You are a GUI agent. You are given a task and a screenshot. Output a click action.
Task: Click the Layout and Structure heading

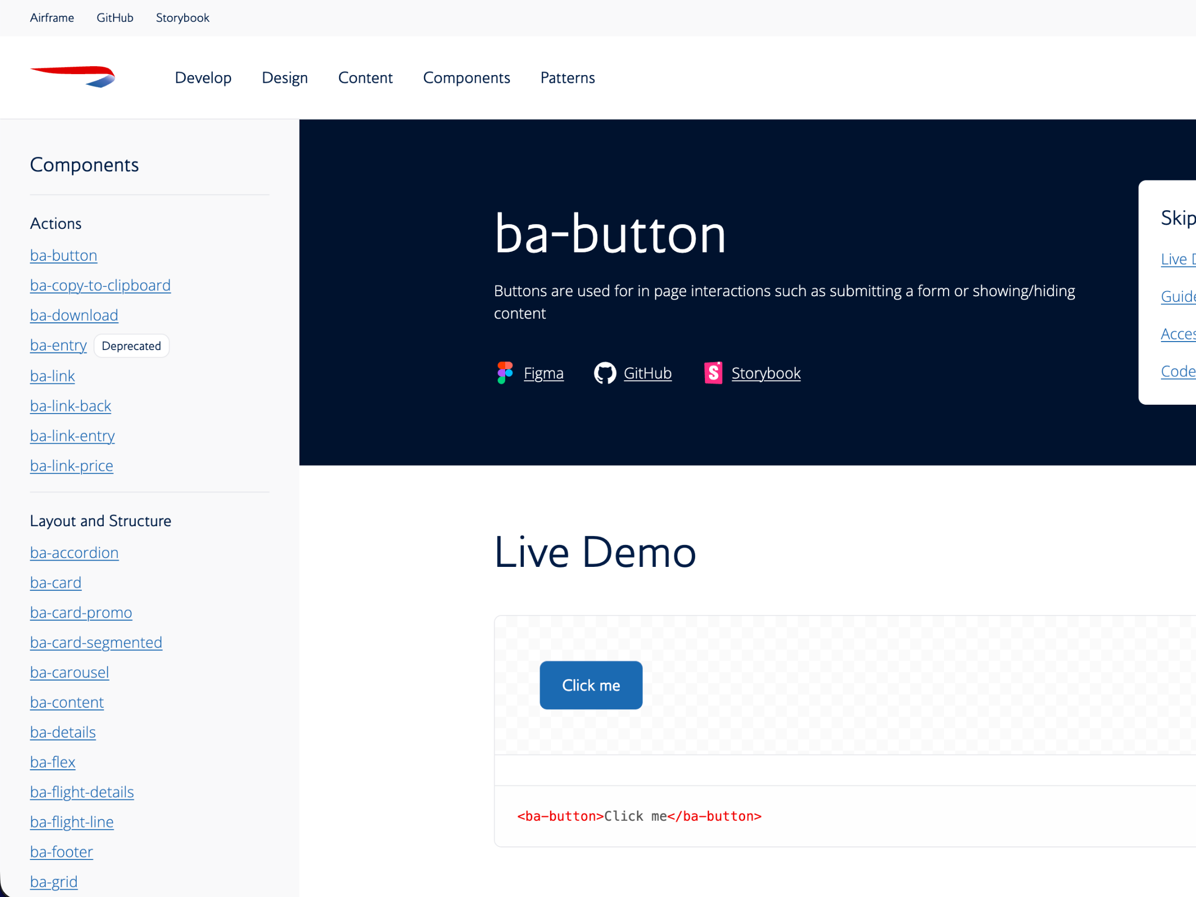[x=101, y=521]
